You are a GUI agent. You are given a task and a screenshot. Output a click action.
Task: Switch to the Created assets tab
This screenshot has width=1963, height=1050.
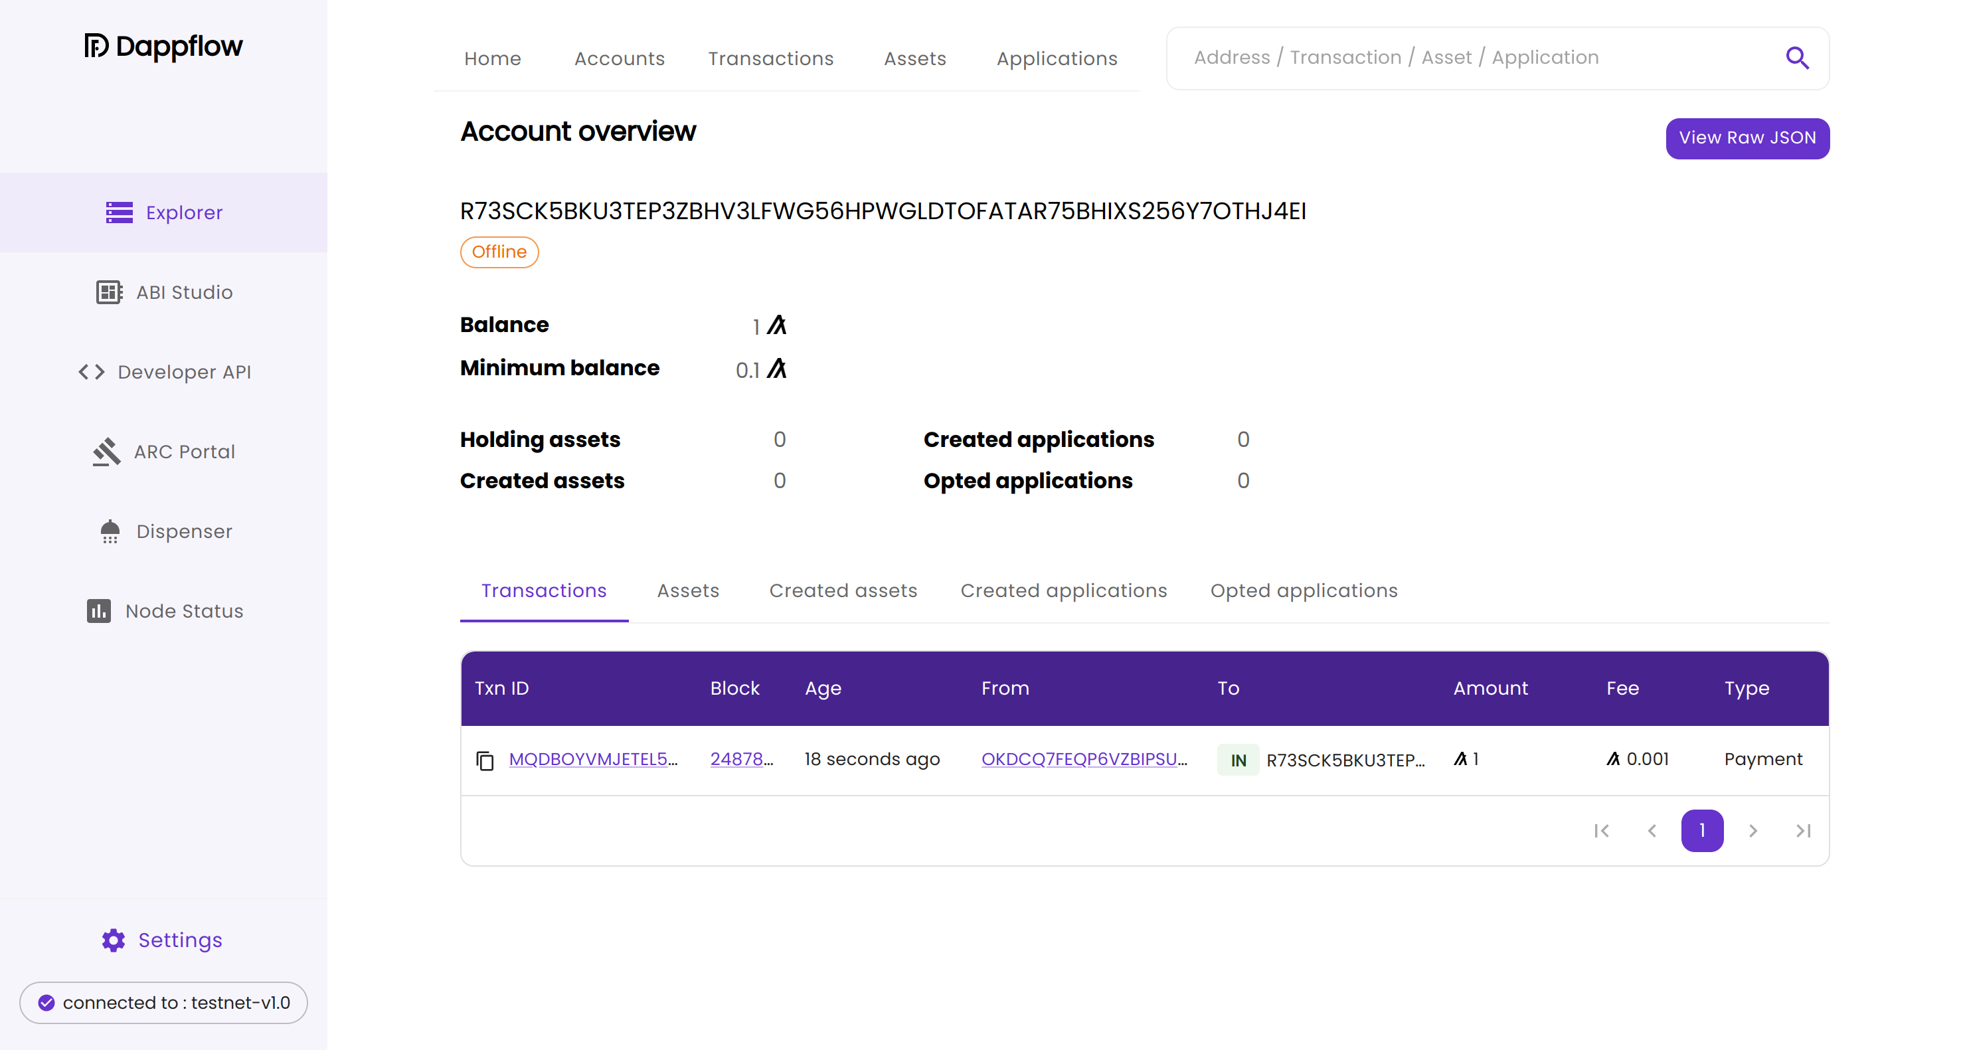click(843, 590)
